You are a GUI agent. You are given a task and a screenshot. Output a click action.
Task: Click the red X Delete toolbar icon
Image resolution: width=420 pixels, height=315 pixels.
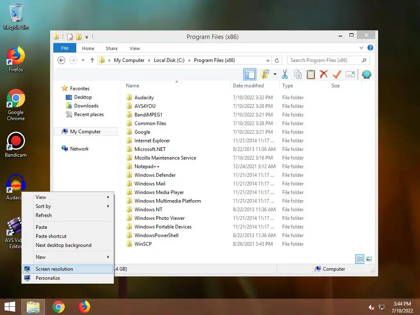[x=324, y=74]
